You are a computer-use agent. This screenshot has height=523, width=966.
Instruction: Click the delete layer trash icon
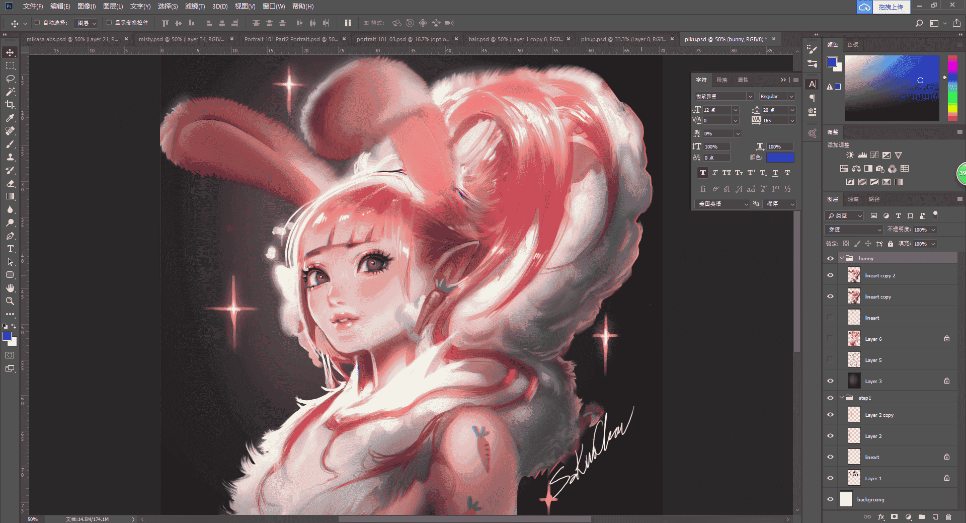(x=948, y=516)
